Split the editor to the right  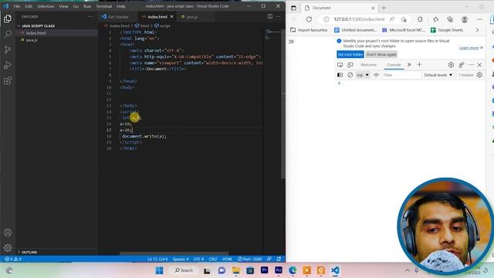(x=270, y=16)
